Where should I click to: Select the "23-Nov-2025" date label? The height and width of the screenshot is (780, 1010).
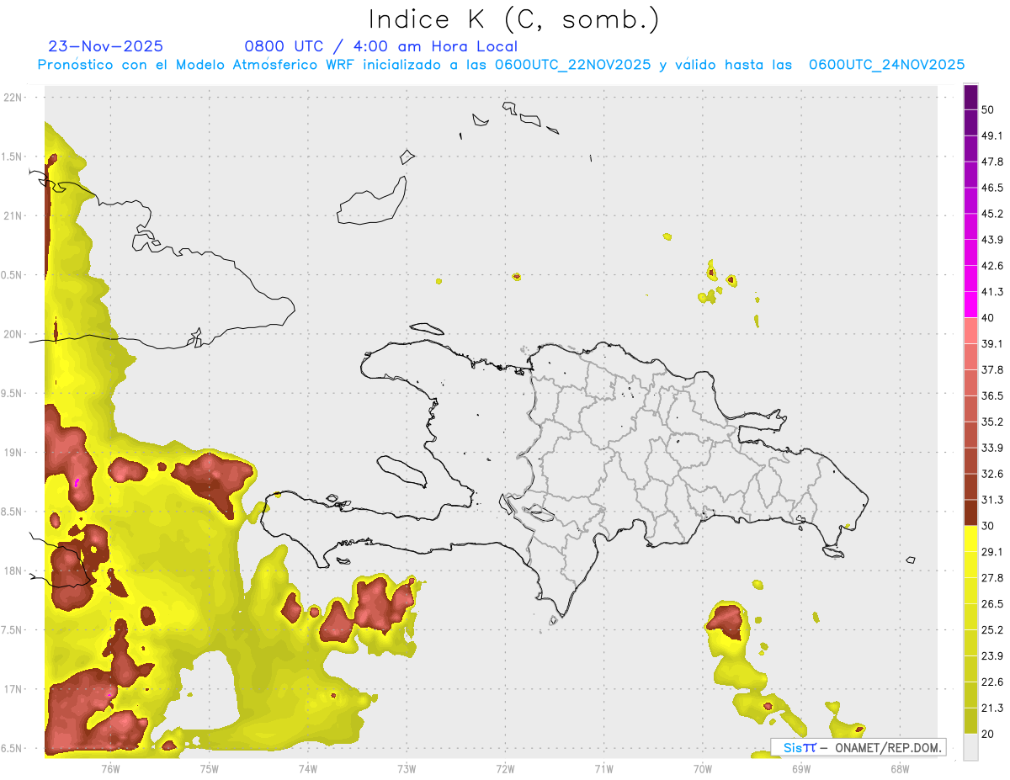click(106, 46)
